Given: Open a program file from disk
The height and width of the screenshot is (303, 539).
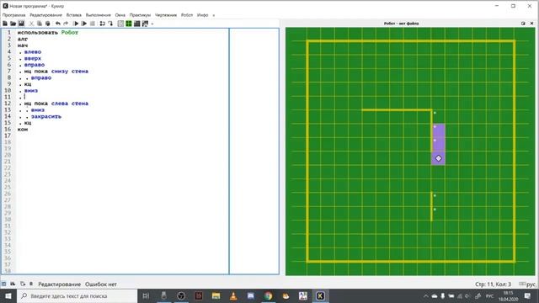Looking at the screenshot, I should (13, 24).
